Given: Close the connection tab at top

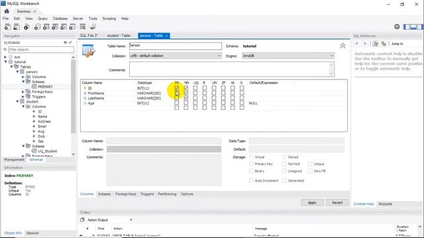Looking at the screenshot, I should click(34, 12).
